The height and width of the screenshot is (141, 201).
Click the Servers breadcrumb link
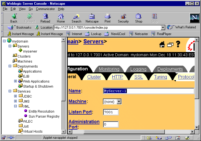(93, 41)
